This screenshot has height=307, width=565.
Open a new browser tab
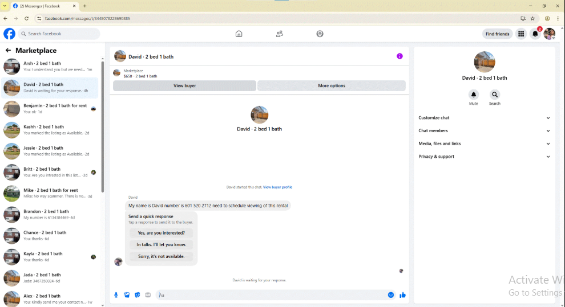(x=84, y=6)
